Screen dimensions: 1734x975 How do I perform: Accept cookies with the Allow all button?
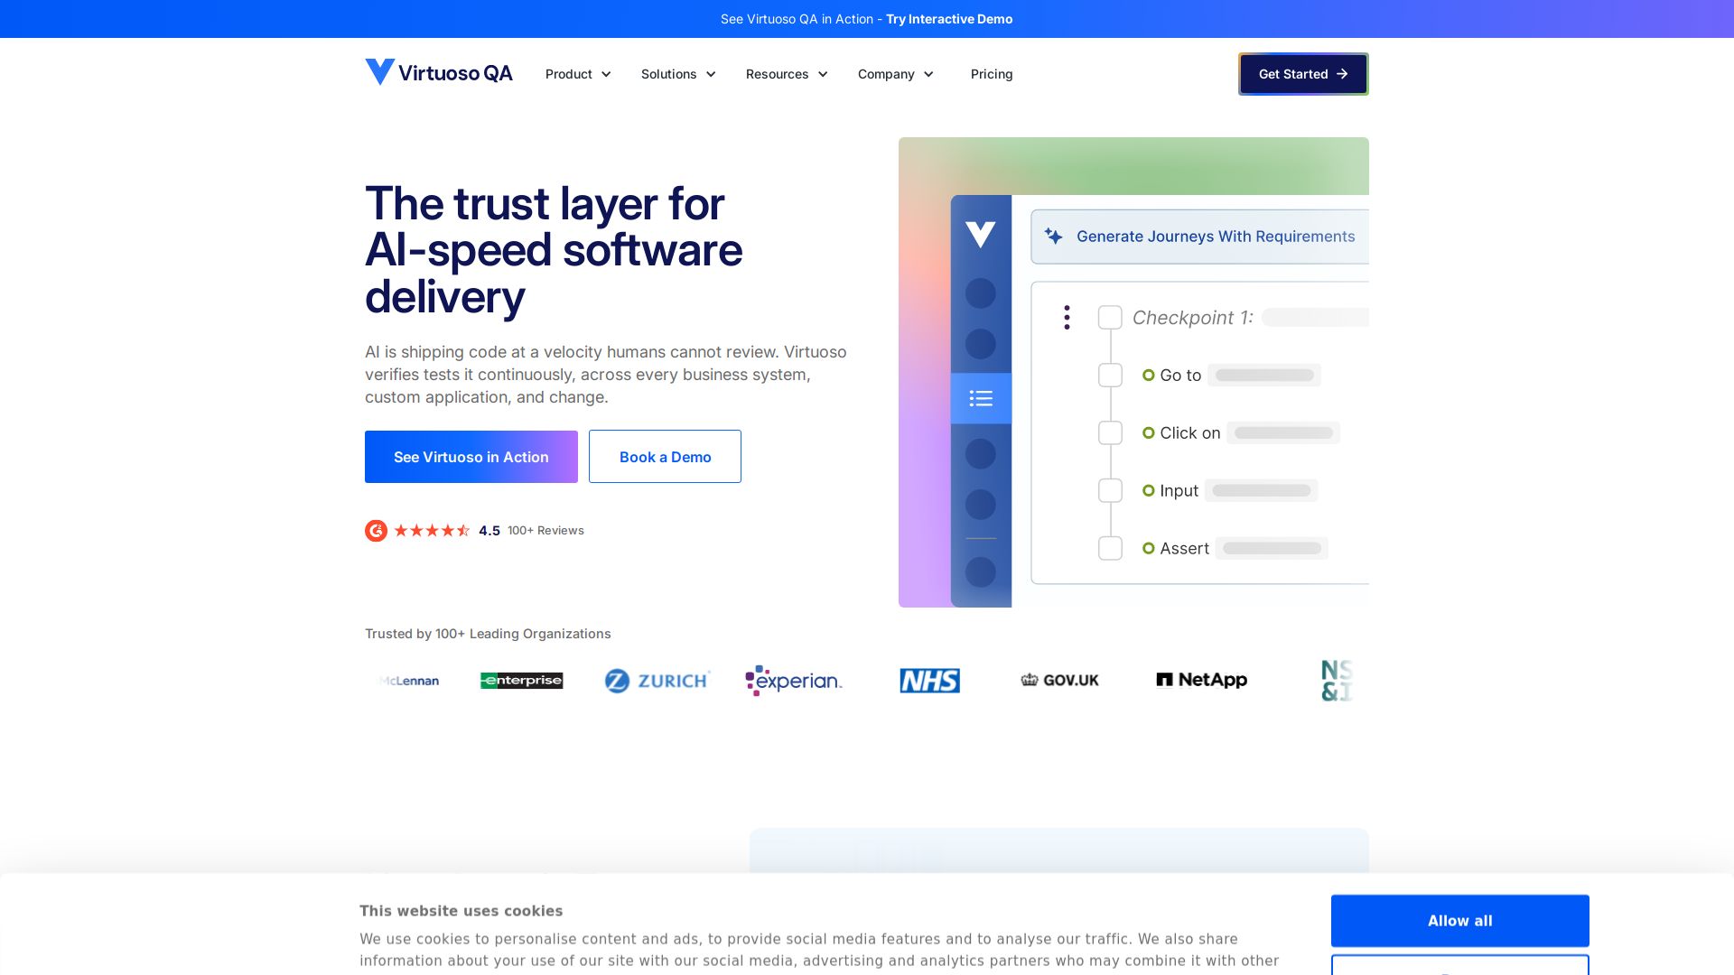[x=1460, y=921]
